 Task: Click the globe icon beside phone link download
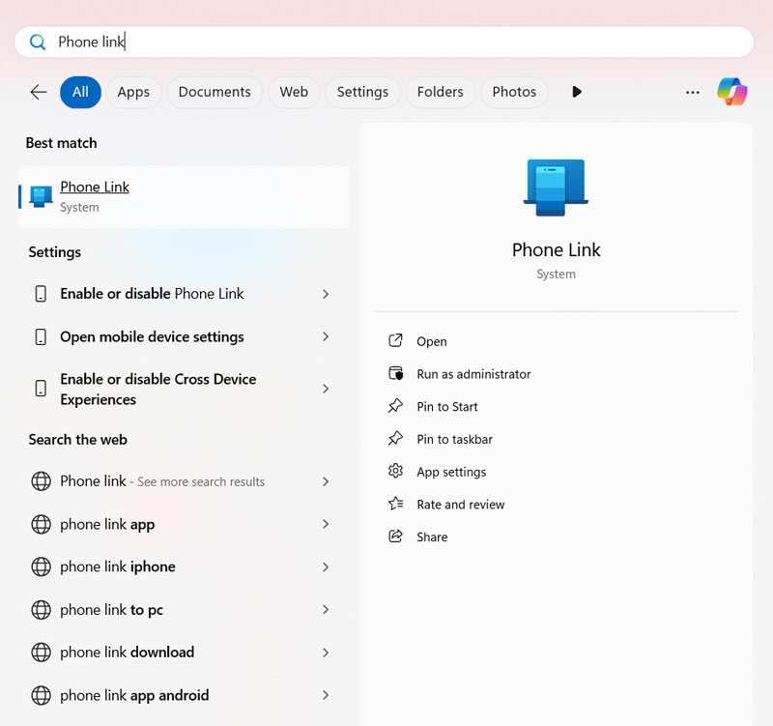point(41,653)
